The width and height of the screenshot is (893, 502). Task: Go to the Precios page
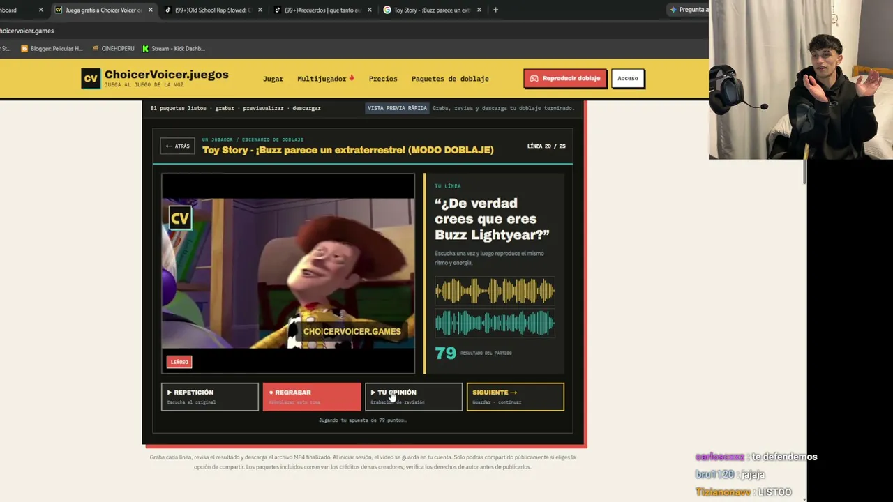(x=383, y=79)
